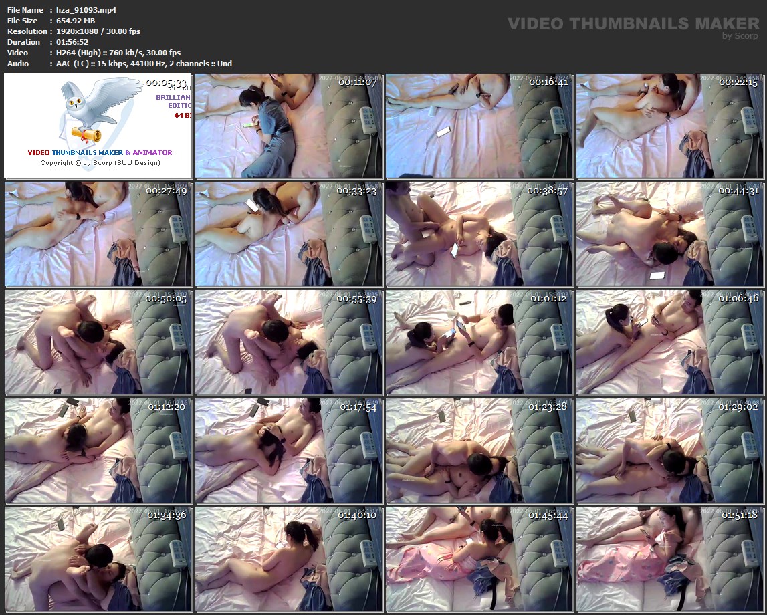
Task: Click the VIDEO THUMBNAILS MAKER watermark title
Action: pyautogui.click(x=633, y=24)
